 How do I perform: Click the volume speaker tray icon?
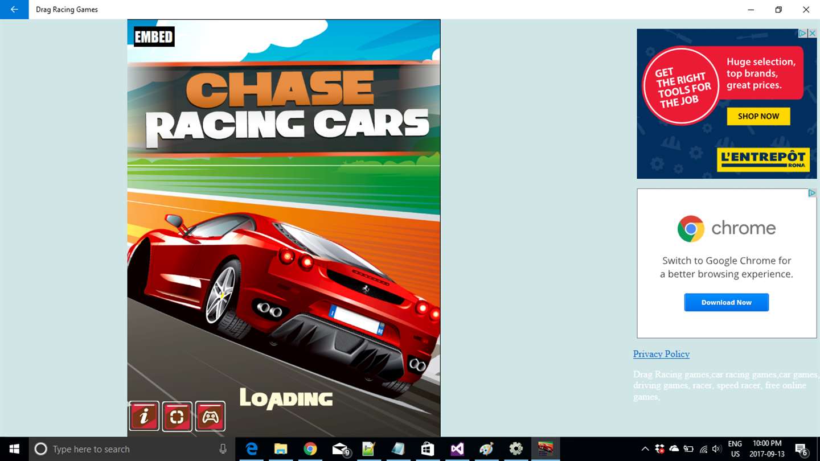click(x=717, y=449)
